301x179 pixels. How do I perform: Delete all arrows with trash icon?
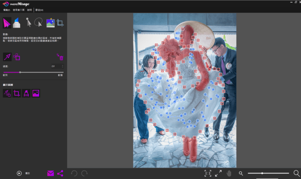click(60, 57)
